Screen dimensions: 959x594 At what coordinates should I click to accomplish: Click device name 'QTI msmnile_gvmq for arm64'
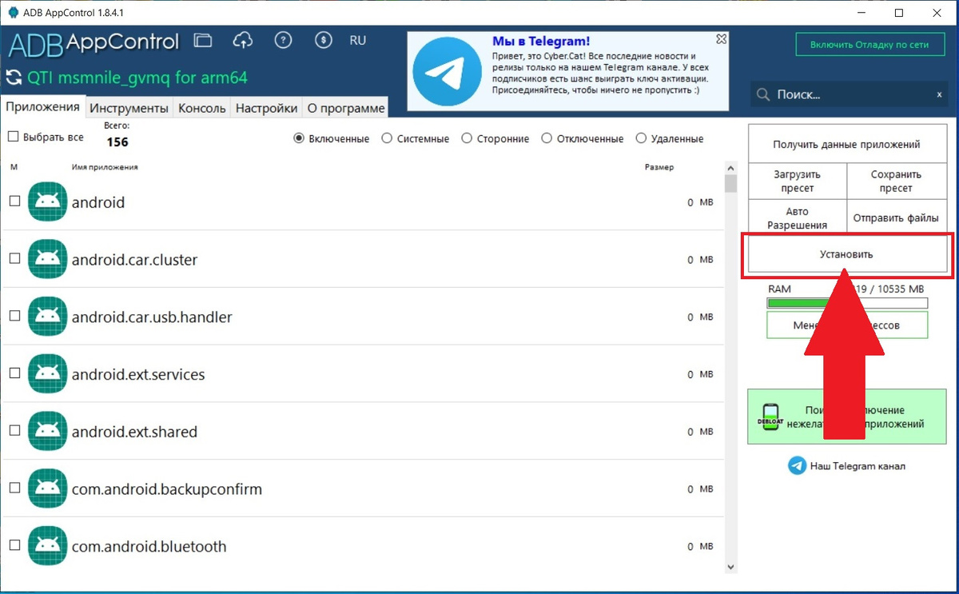[x=137, y=78]
